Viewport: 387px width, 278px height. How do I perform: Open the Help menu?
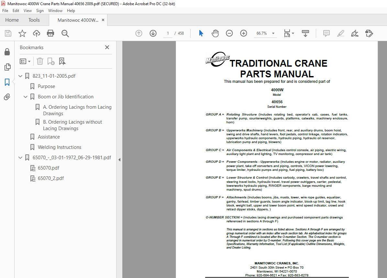click(71, 11)
